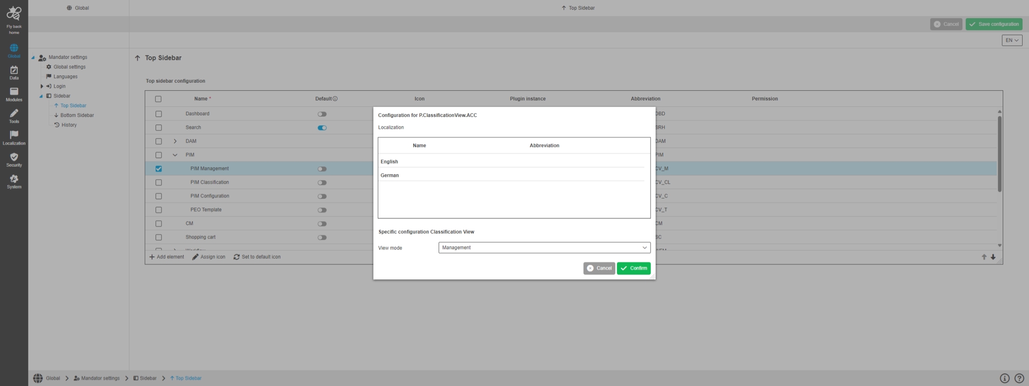Open System gear icon in sidebar
This screenshot has width=1029, height=386.
14,181
